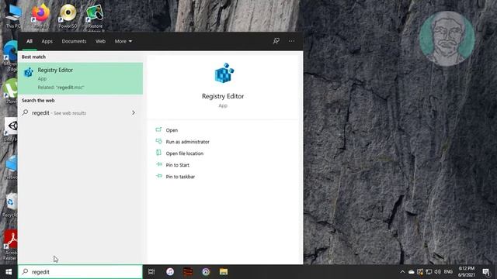
Task: Open the File Explorer taskbar icon
Action: pos(224,272)
